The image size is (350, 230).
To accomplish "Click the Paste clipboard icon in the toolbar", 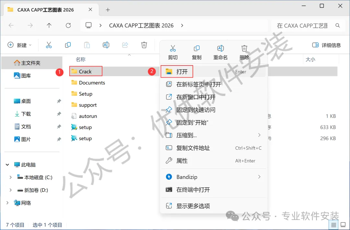I will click(87, 45).
